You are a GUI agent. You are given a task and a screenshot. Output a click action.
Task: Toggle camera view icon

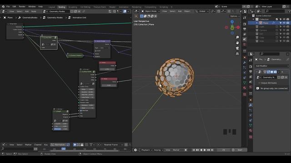coord(237,48)
